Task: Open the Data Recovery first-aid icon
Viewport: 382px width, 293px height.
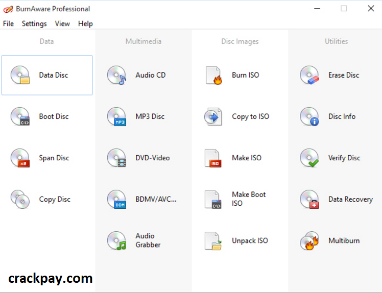Action: pyautogui.click(x=309, y=199)
